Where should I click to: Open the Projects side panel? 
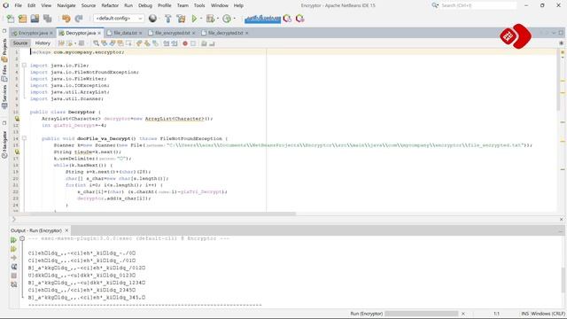tap(4, 50)
